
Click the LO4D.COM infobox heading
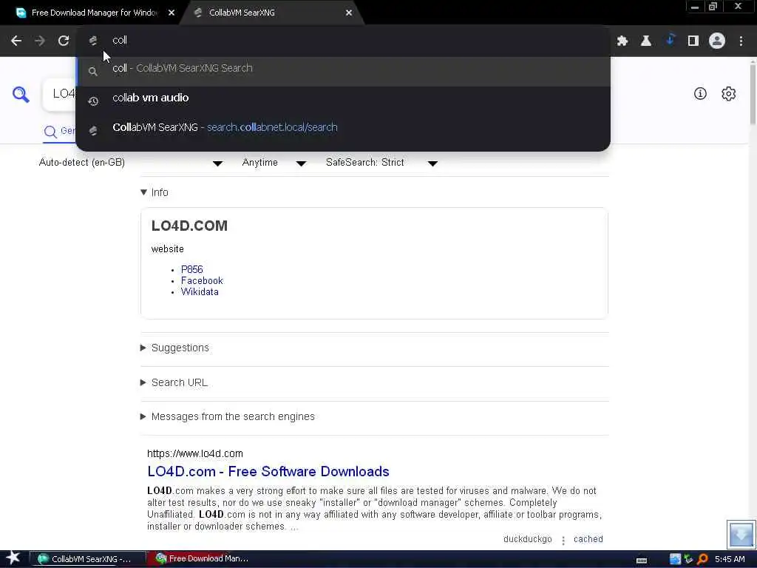[x=189, y=226]
